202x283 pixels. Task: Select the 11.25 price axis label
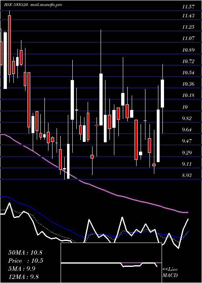tap(188, 27)
